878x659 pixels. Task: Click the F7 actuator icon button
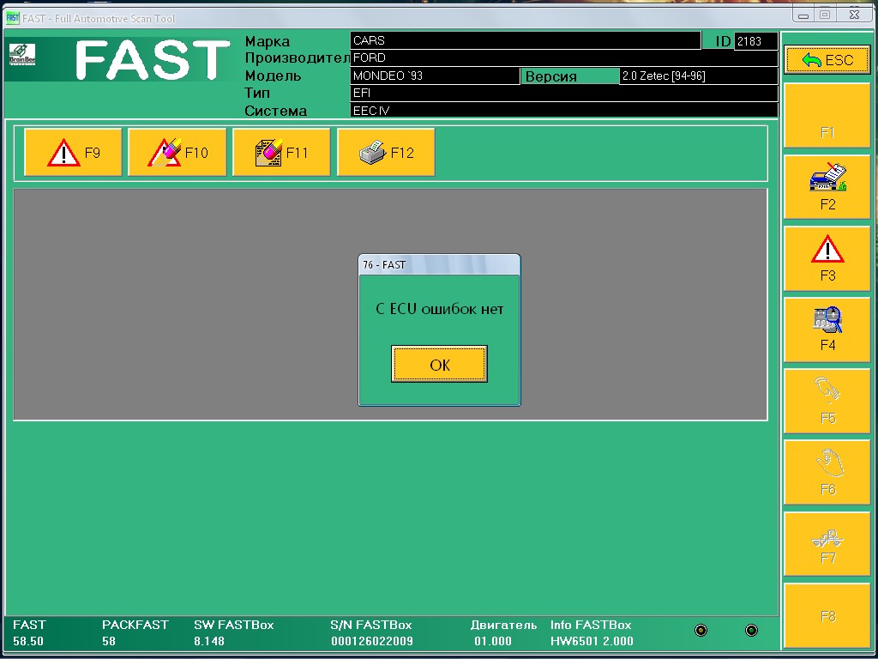pos(827,546)
